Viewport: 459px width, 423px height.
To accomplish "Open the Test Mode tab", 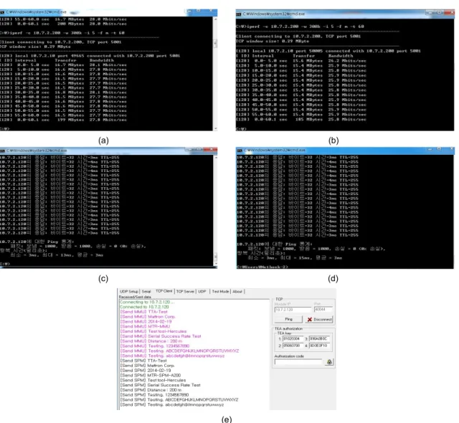I will pyautogui.click(x=220, y=292).
